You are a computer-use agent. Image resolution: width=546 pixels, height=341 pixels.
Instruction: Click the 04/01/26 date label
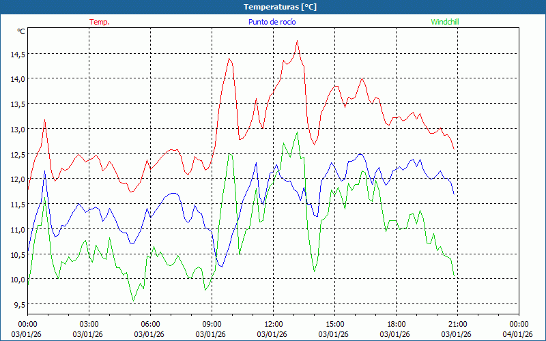[518, 334]
